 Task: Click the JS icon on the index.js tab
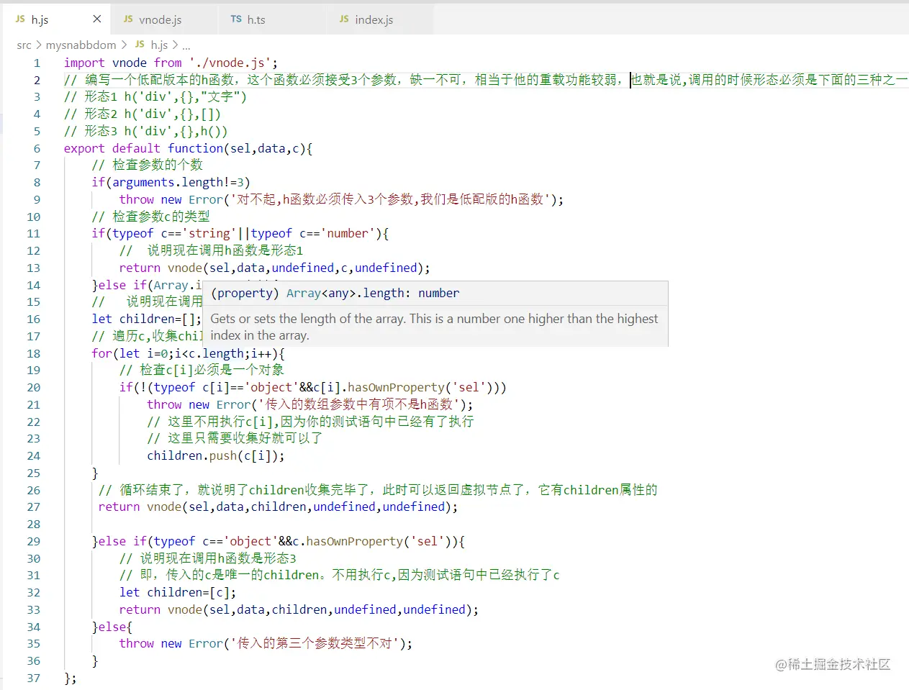(344, 20)
